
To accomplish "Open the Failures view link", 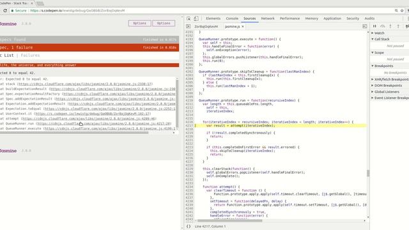I will [x=30, y=56].
